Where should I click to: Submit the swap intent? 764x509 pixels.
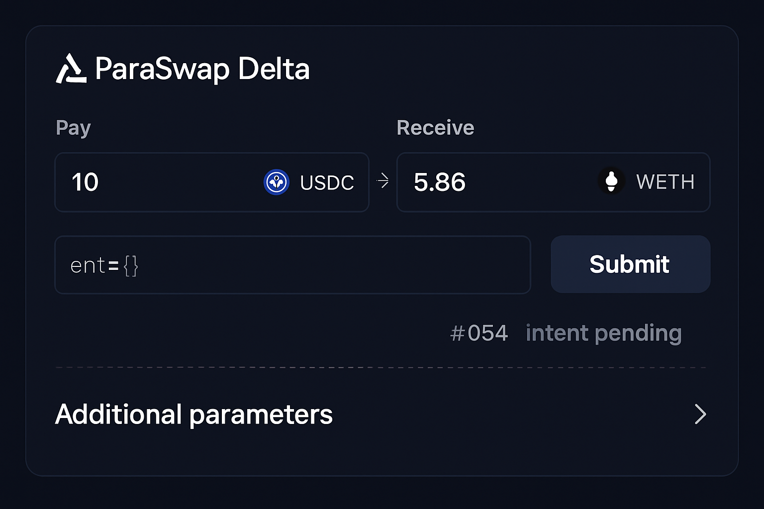[629, 264]
